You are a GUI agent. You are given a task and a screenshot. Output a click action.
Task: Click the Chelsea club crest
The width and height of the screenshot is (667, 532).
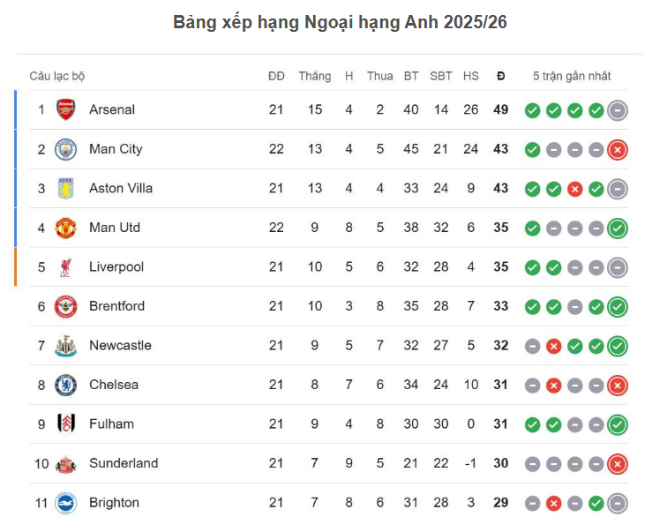(x=66, y=385)
